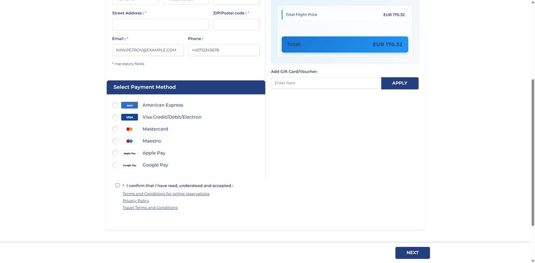Click the Mastercard label text

(155, 129)
